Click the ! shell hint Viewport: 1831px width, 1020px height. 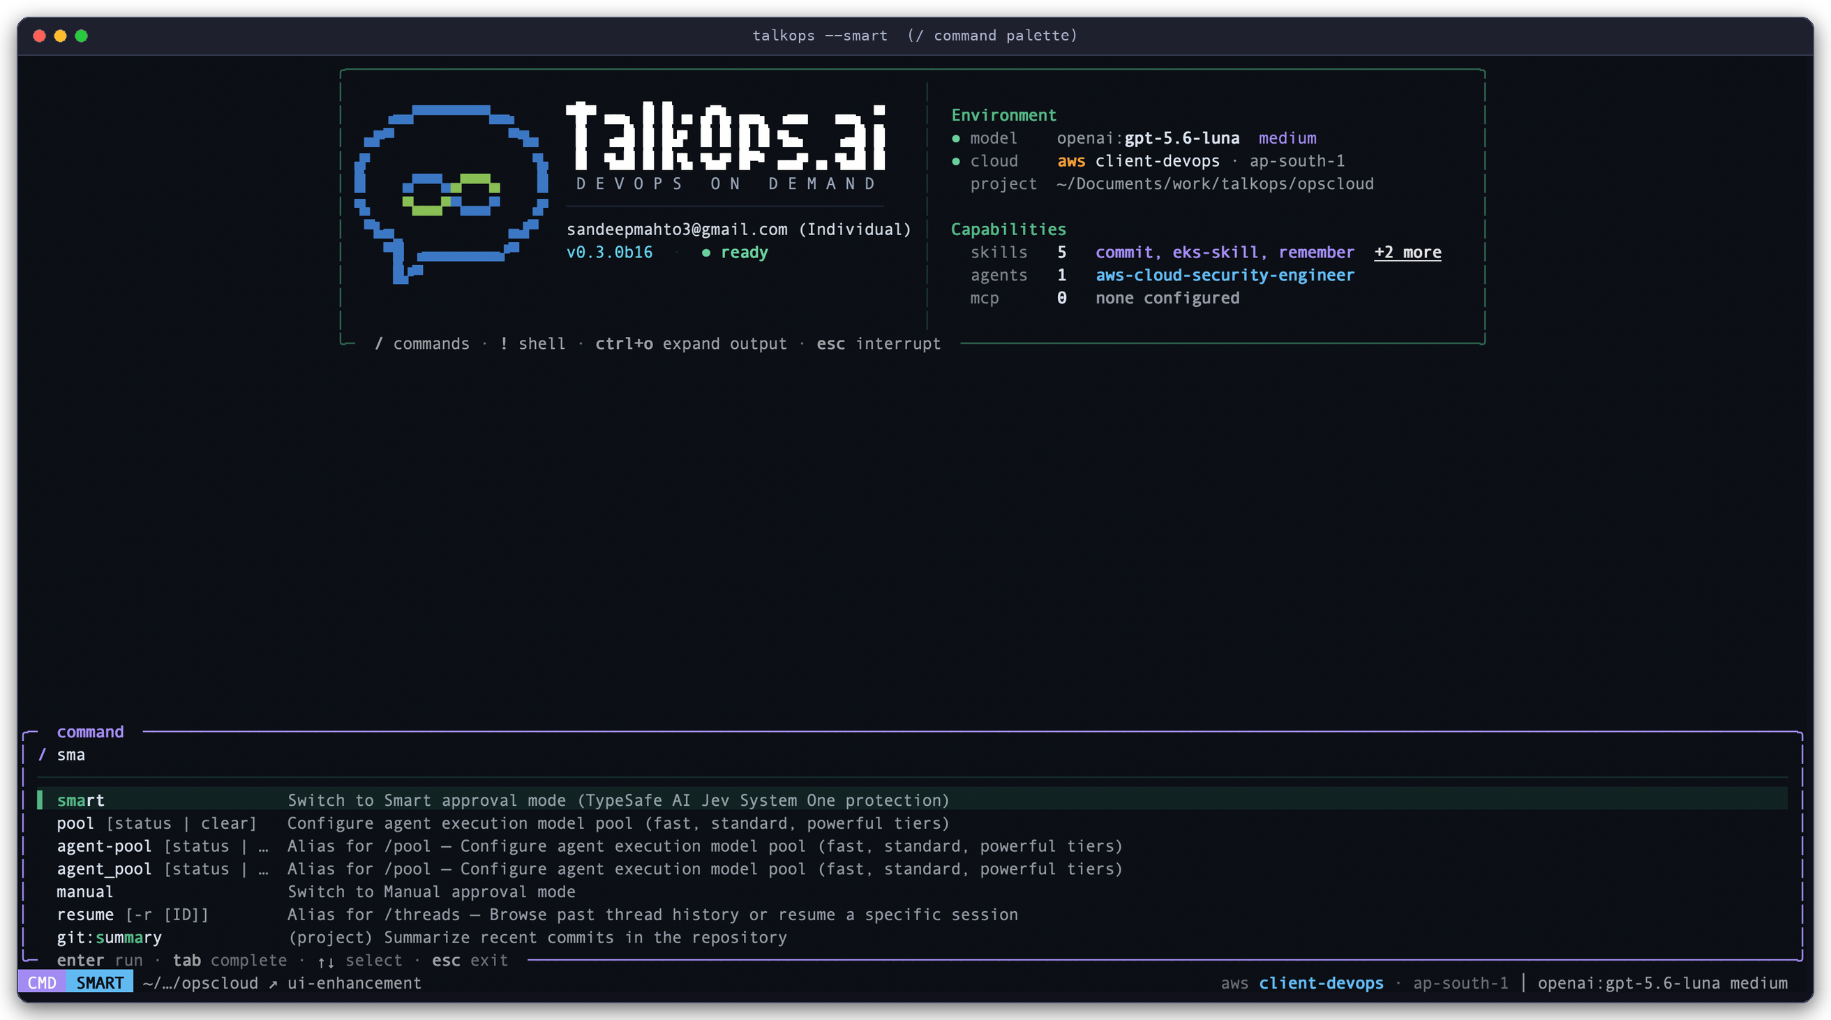(x=532, y=344)
